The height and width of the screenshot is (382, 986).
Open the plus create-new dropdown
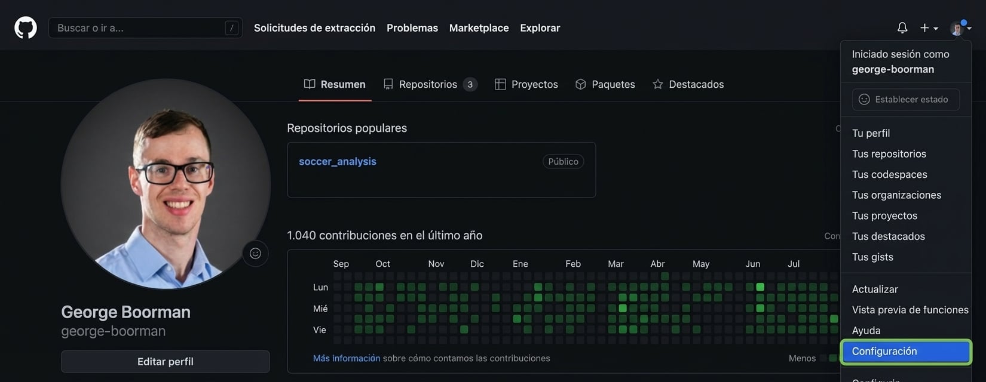pos(929,27)
